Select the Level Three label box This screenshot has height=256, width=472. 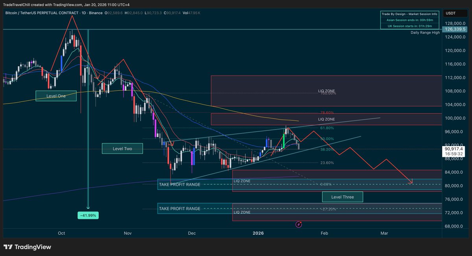[343, 197]
